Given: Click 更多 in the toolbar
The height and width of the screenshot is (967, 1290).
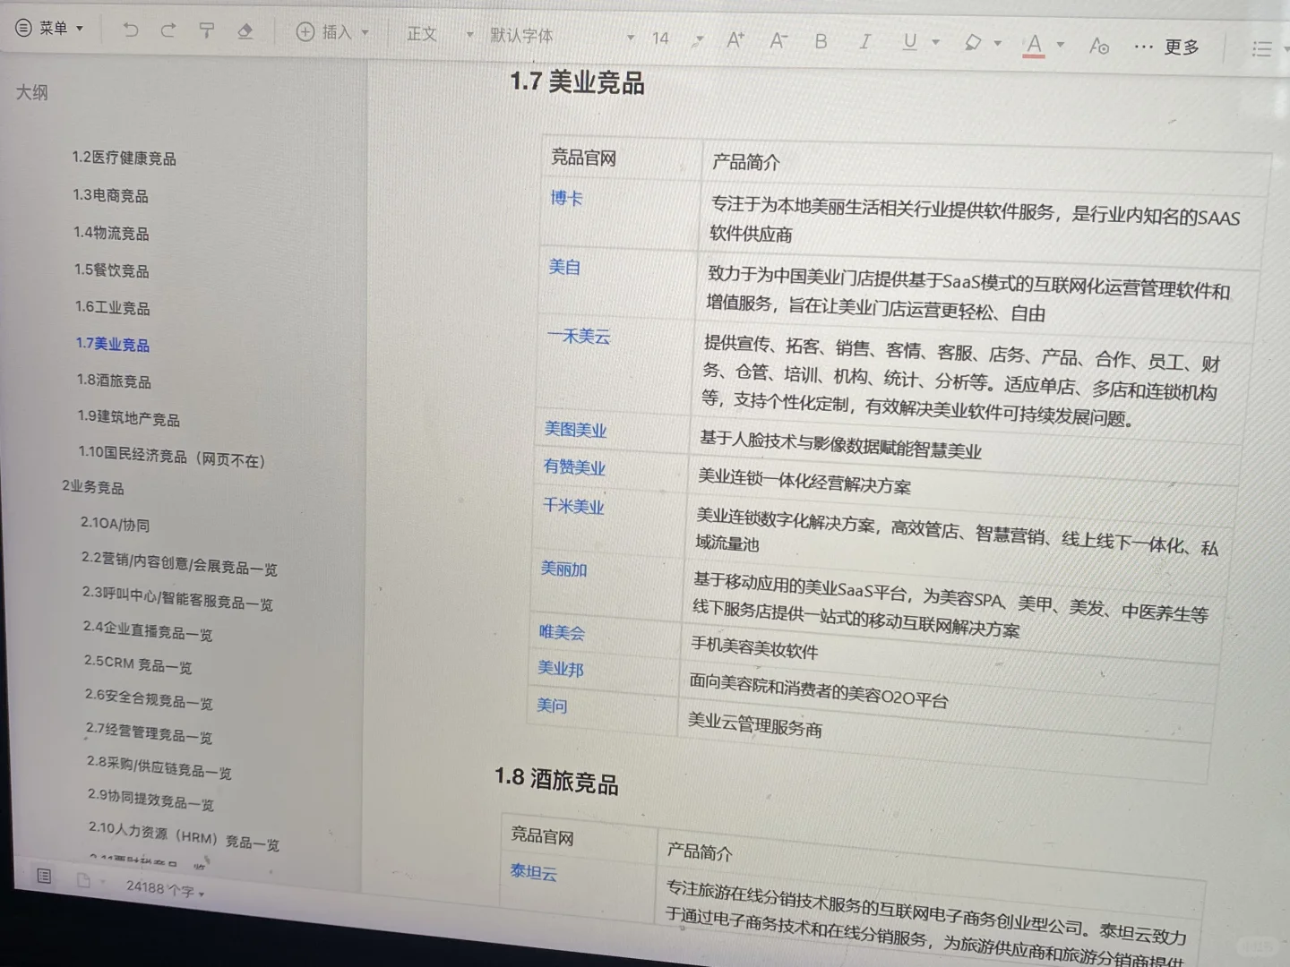Looking at the screenshot, I should click(1181, 48).
